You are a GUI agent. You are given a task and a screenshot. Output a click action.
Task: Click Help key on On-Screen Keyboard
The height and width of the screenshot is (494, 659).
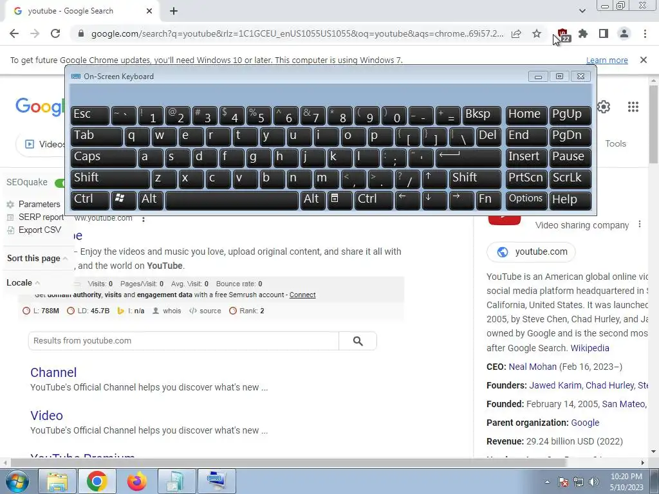pyautogui.click(x=570, y=200)
